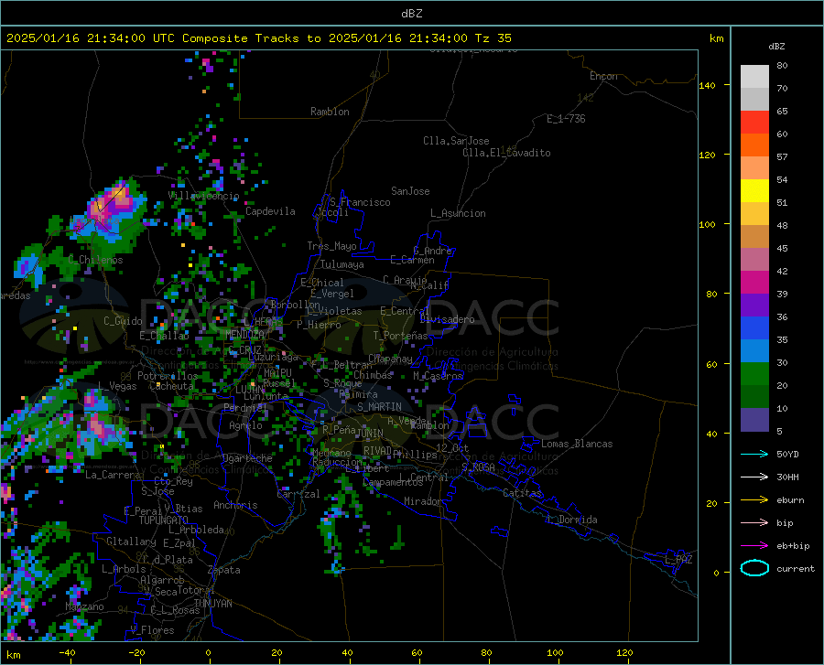Click the '140' tick on vertical km axis
The height and width of the screenshot is (665, 824).
(707, 86)
